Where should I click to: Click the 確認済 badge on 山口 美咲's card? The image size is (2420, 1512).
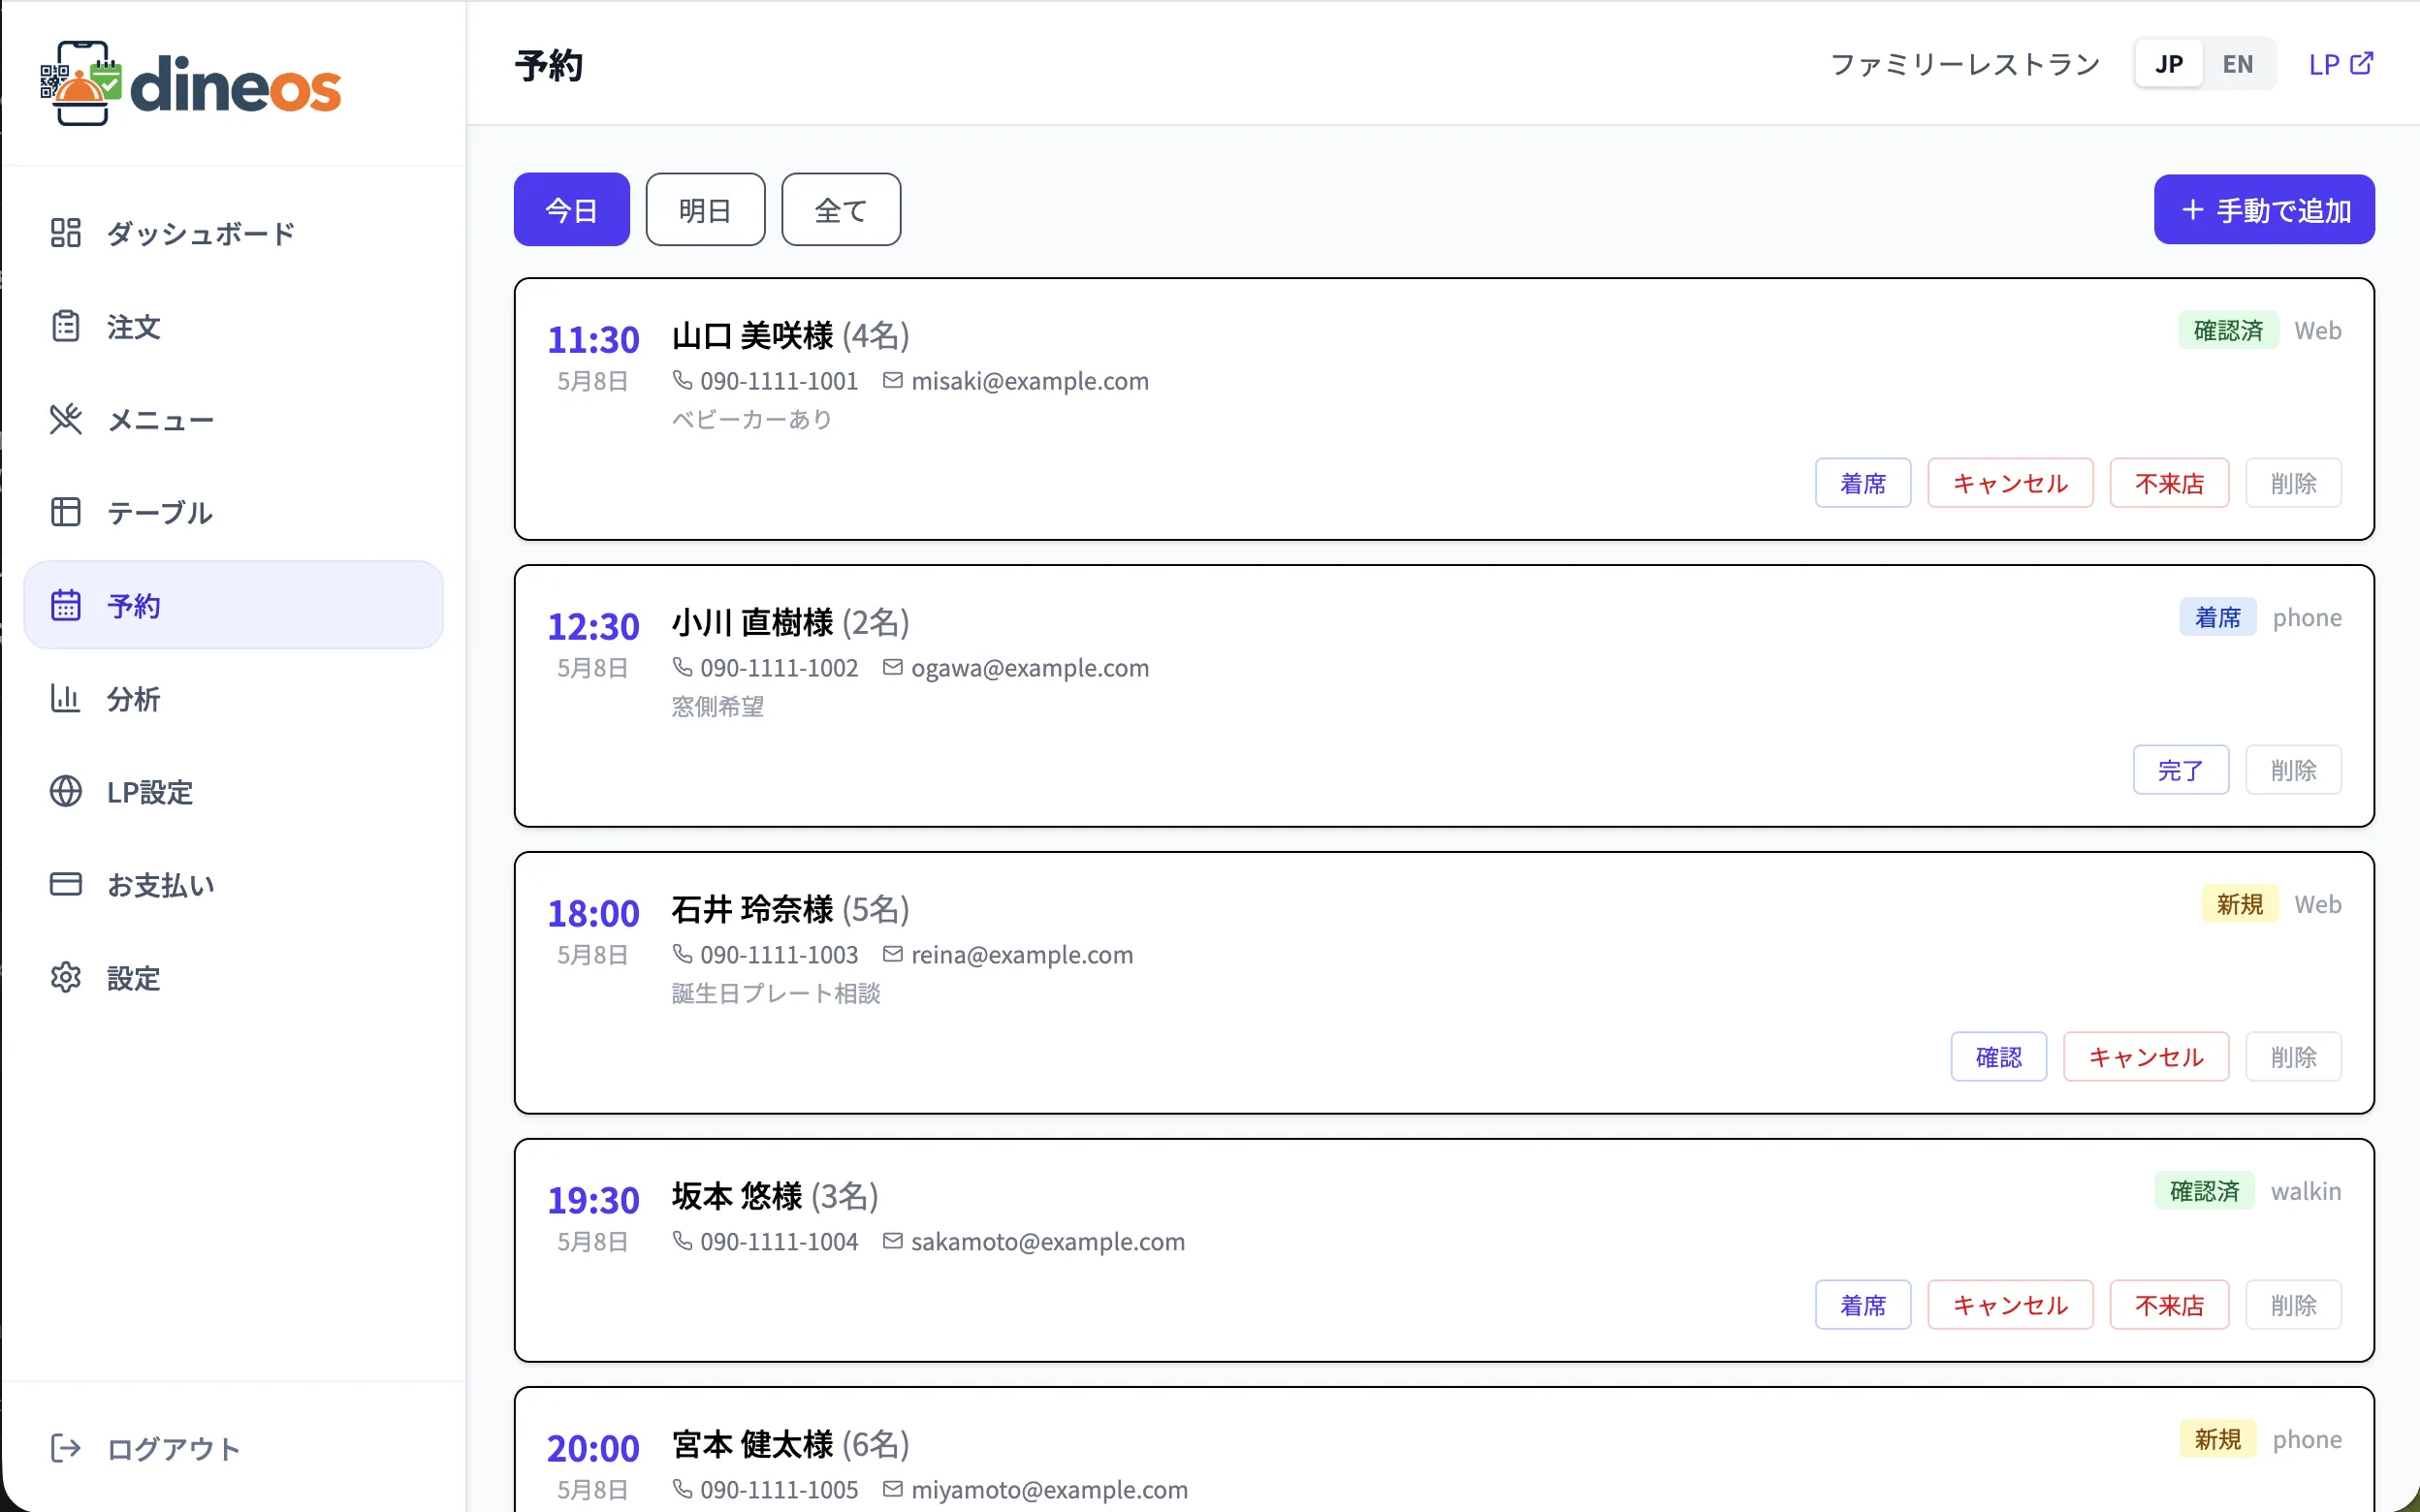2228,331
